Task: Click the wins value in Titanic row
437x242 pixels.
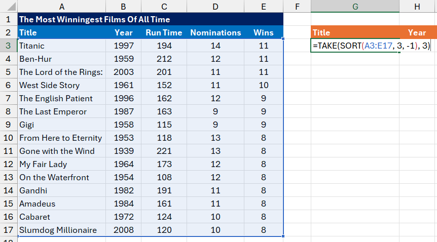Action: click(x=264, y=46)
